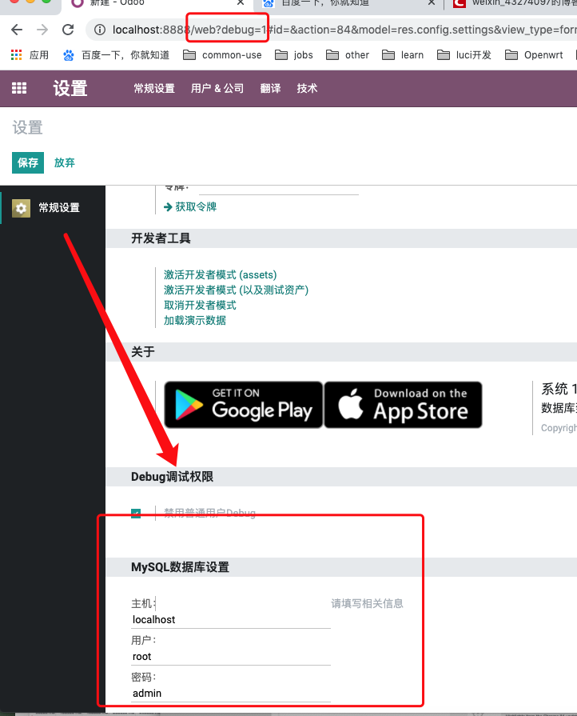Open the 常规设置 top menu

[154, 89]
